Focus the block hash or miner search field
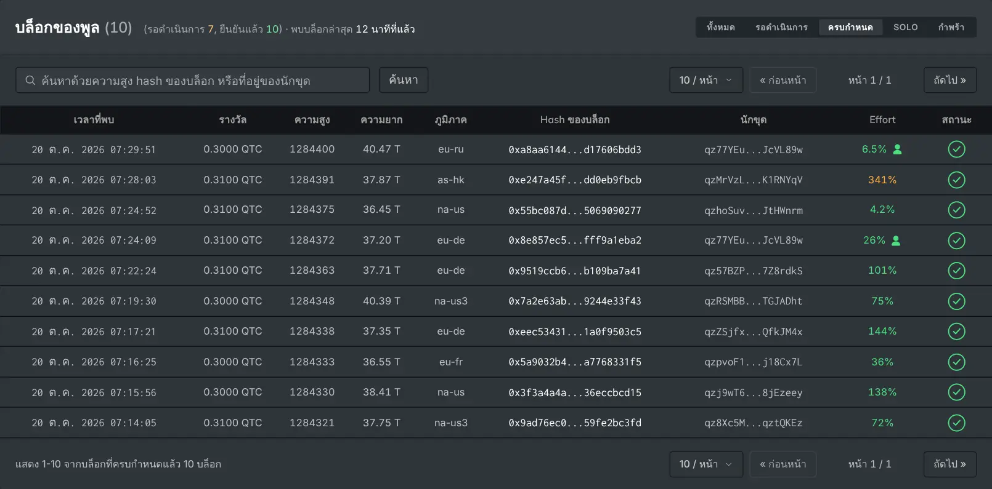992x489 pixels. pyautogui.click(x=192, y=80)
